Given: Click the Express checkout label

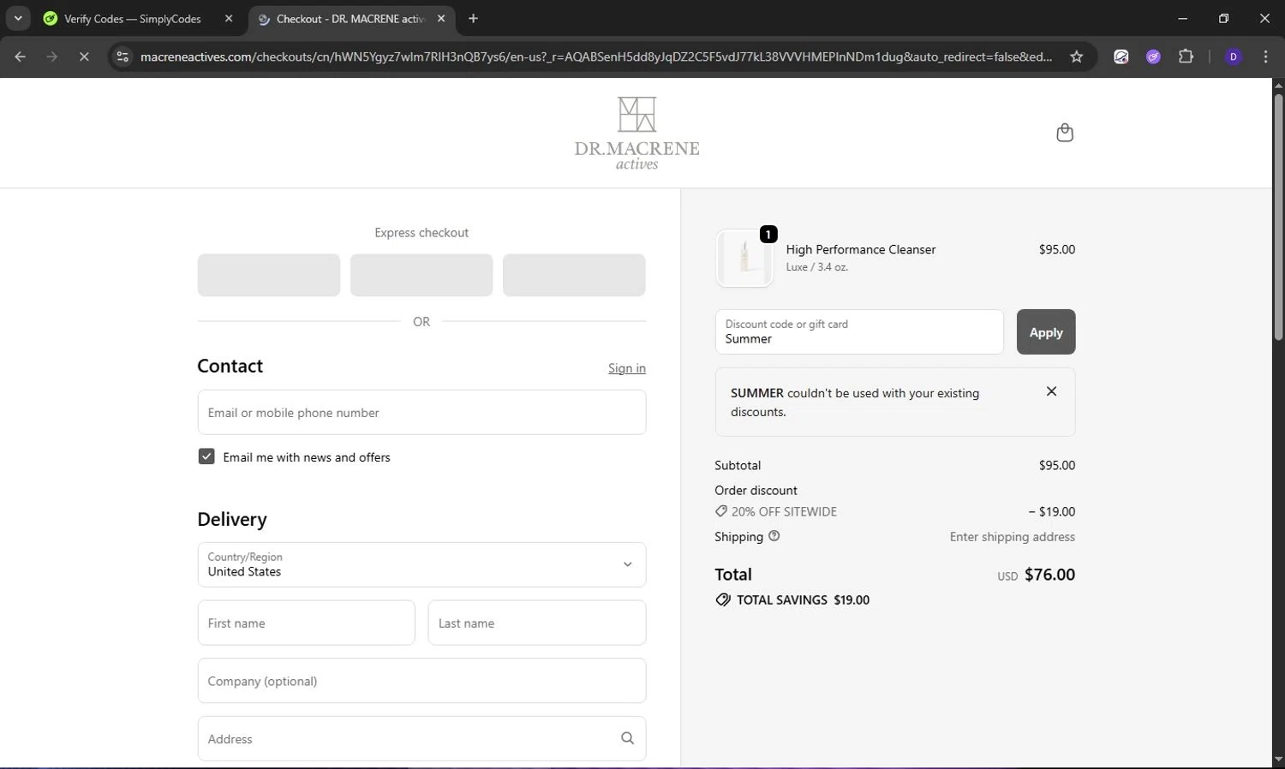Looking at the screenshot, I should click(x=421, y=232).
